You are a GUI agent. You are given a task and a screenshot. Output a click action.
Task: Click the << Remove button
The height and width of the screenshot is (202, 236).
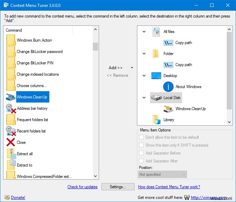[117, 75]
